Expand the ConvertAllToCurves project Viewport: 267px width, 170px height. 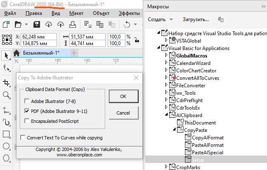click(166, 77)
